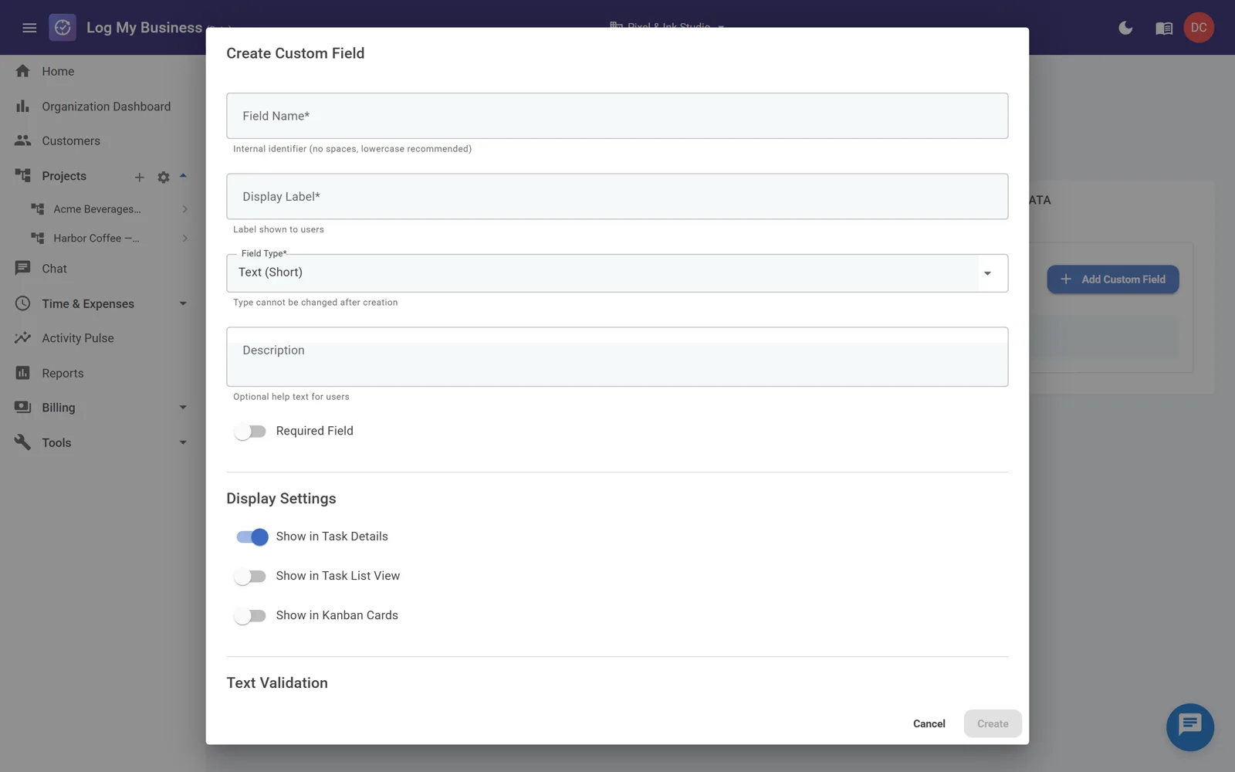This screenshot has width=1235, height=772.
Task: Expand the Billing menu arrow
Action: click(183, 408)
